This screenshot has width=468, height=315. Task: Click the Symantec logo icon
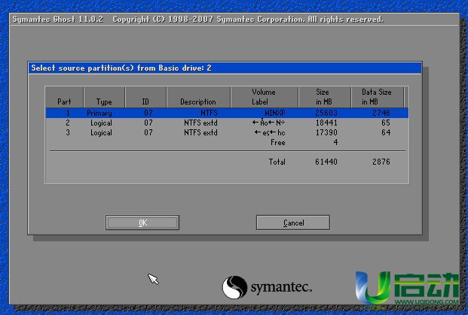tap(234, 287)
